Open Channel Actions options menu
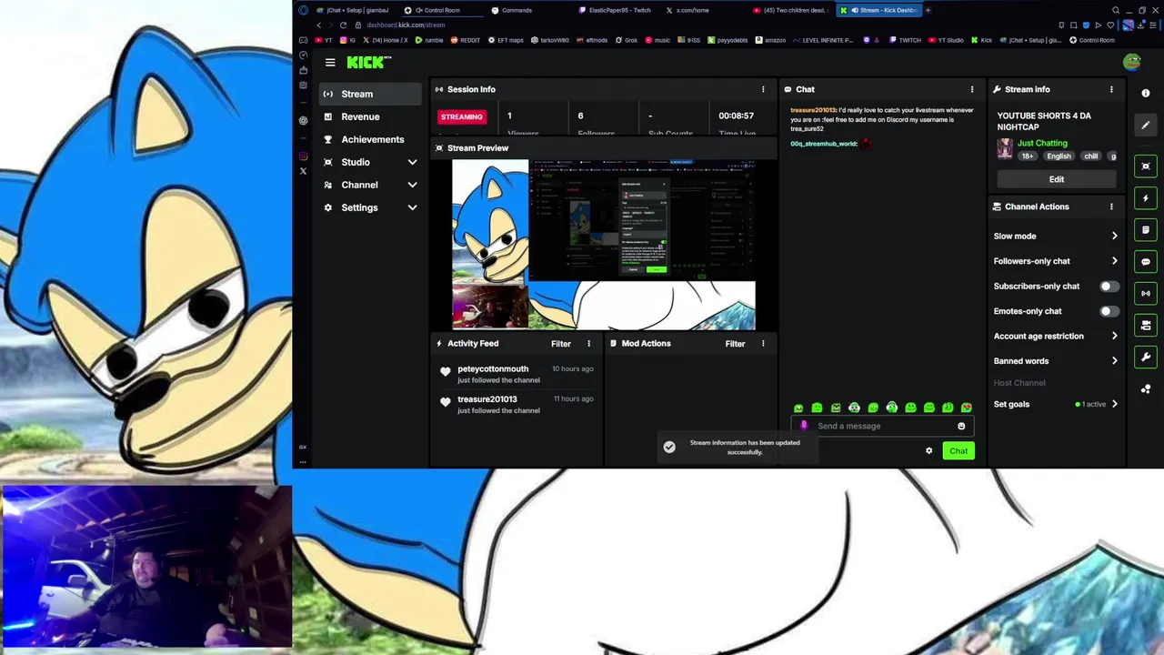The width and height of the screenshot is (1164, 655). pos(1111,207)
